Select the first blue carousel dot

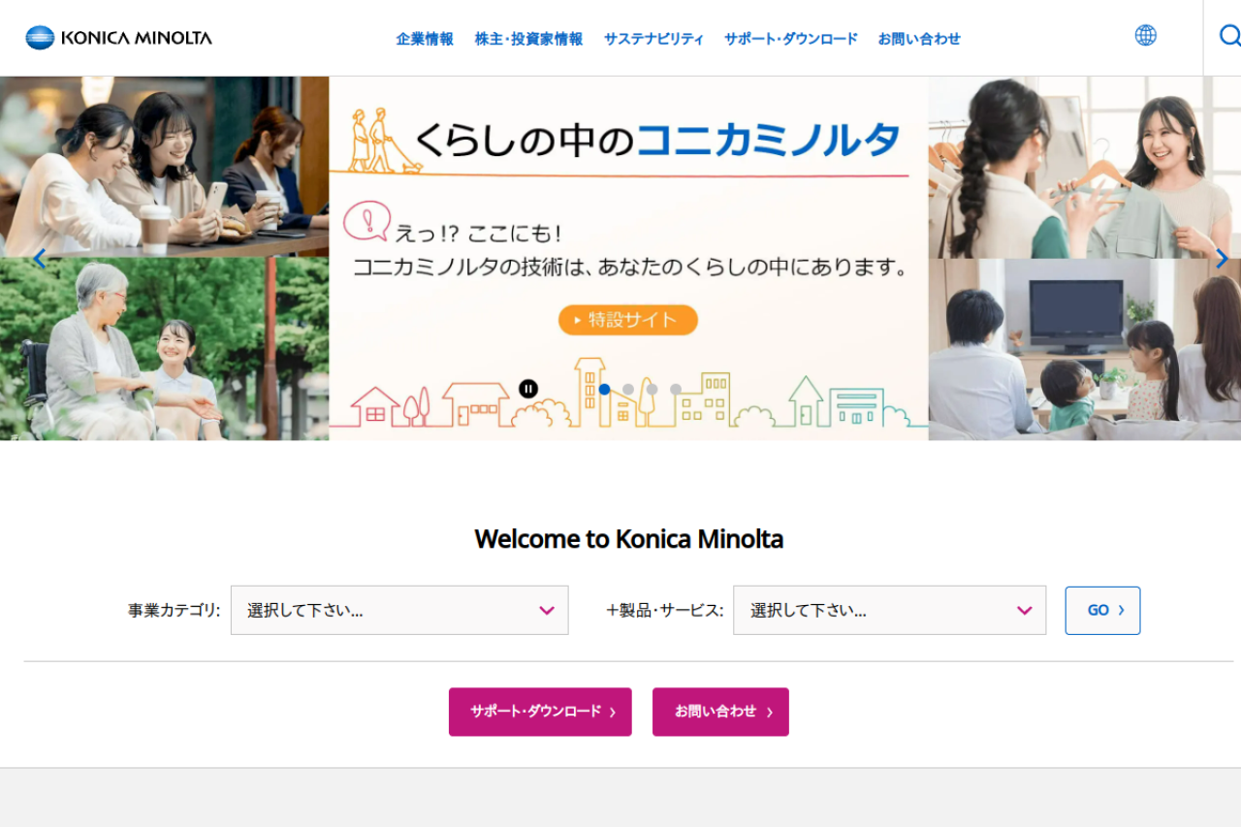604,389
